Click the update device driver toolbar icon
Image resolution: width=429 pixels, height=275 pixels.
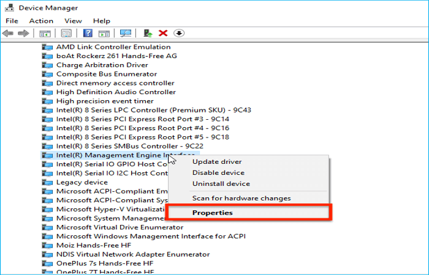pyautogui.click(x=148, y=33)
